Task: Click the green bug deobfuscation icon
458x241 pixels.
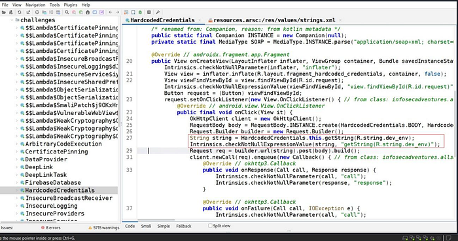Action: 140,12
